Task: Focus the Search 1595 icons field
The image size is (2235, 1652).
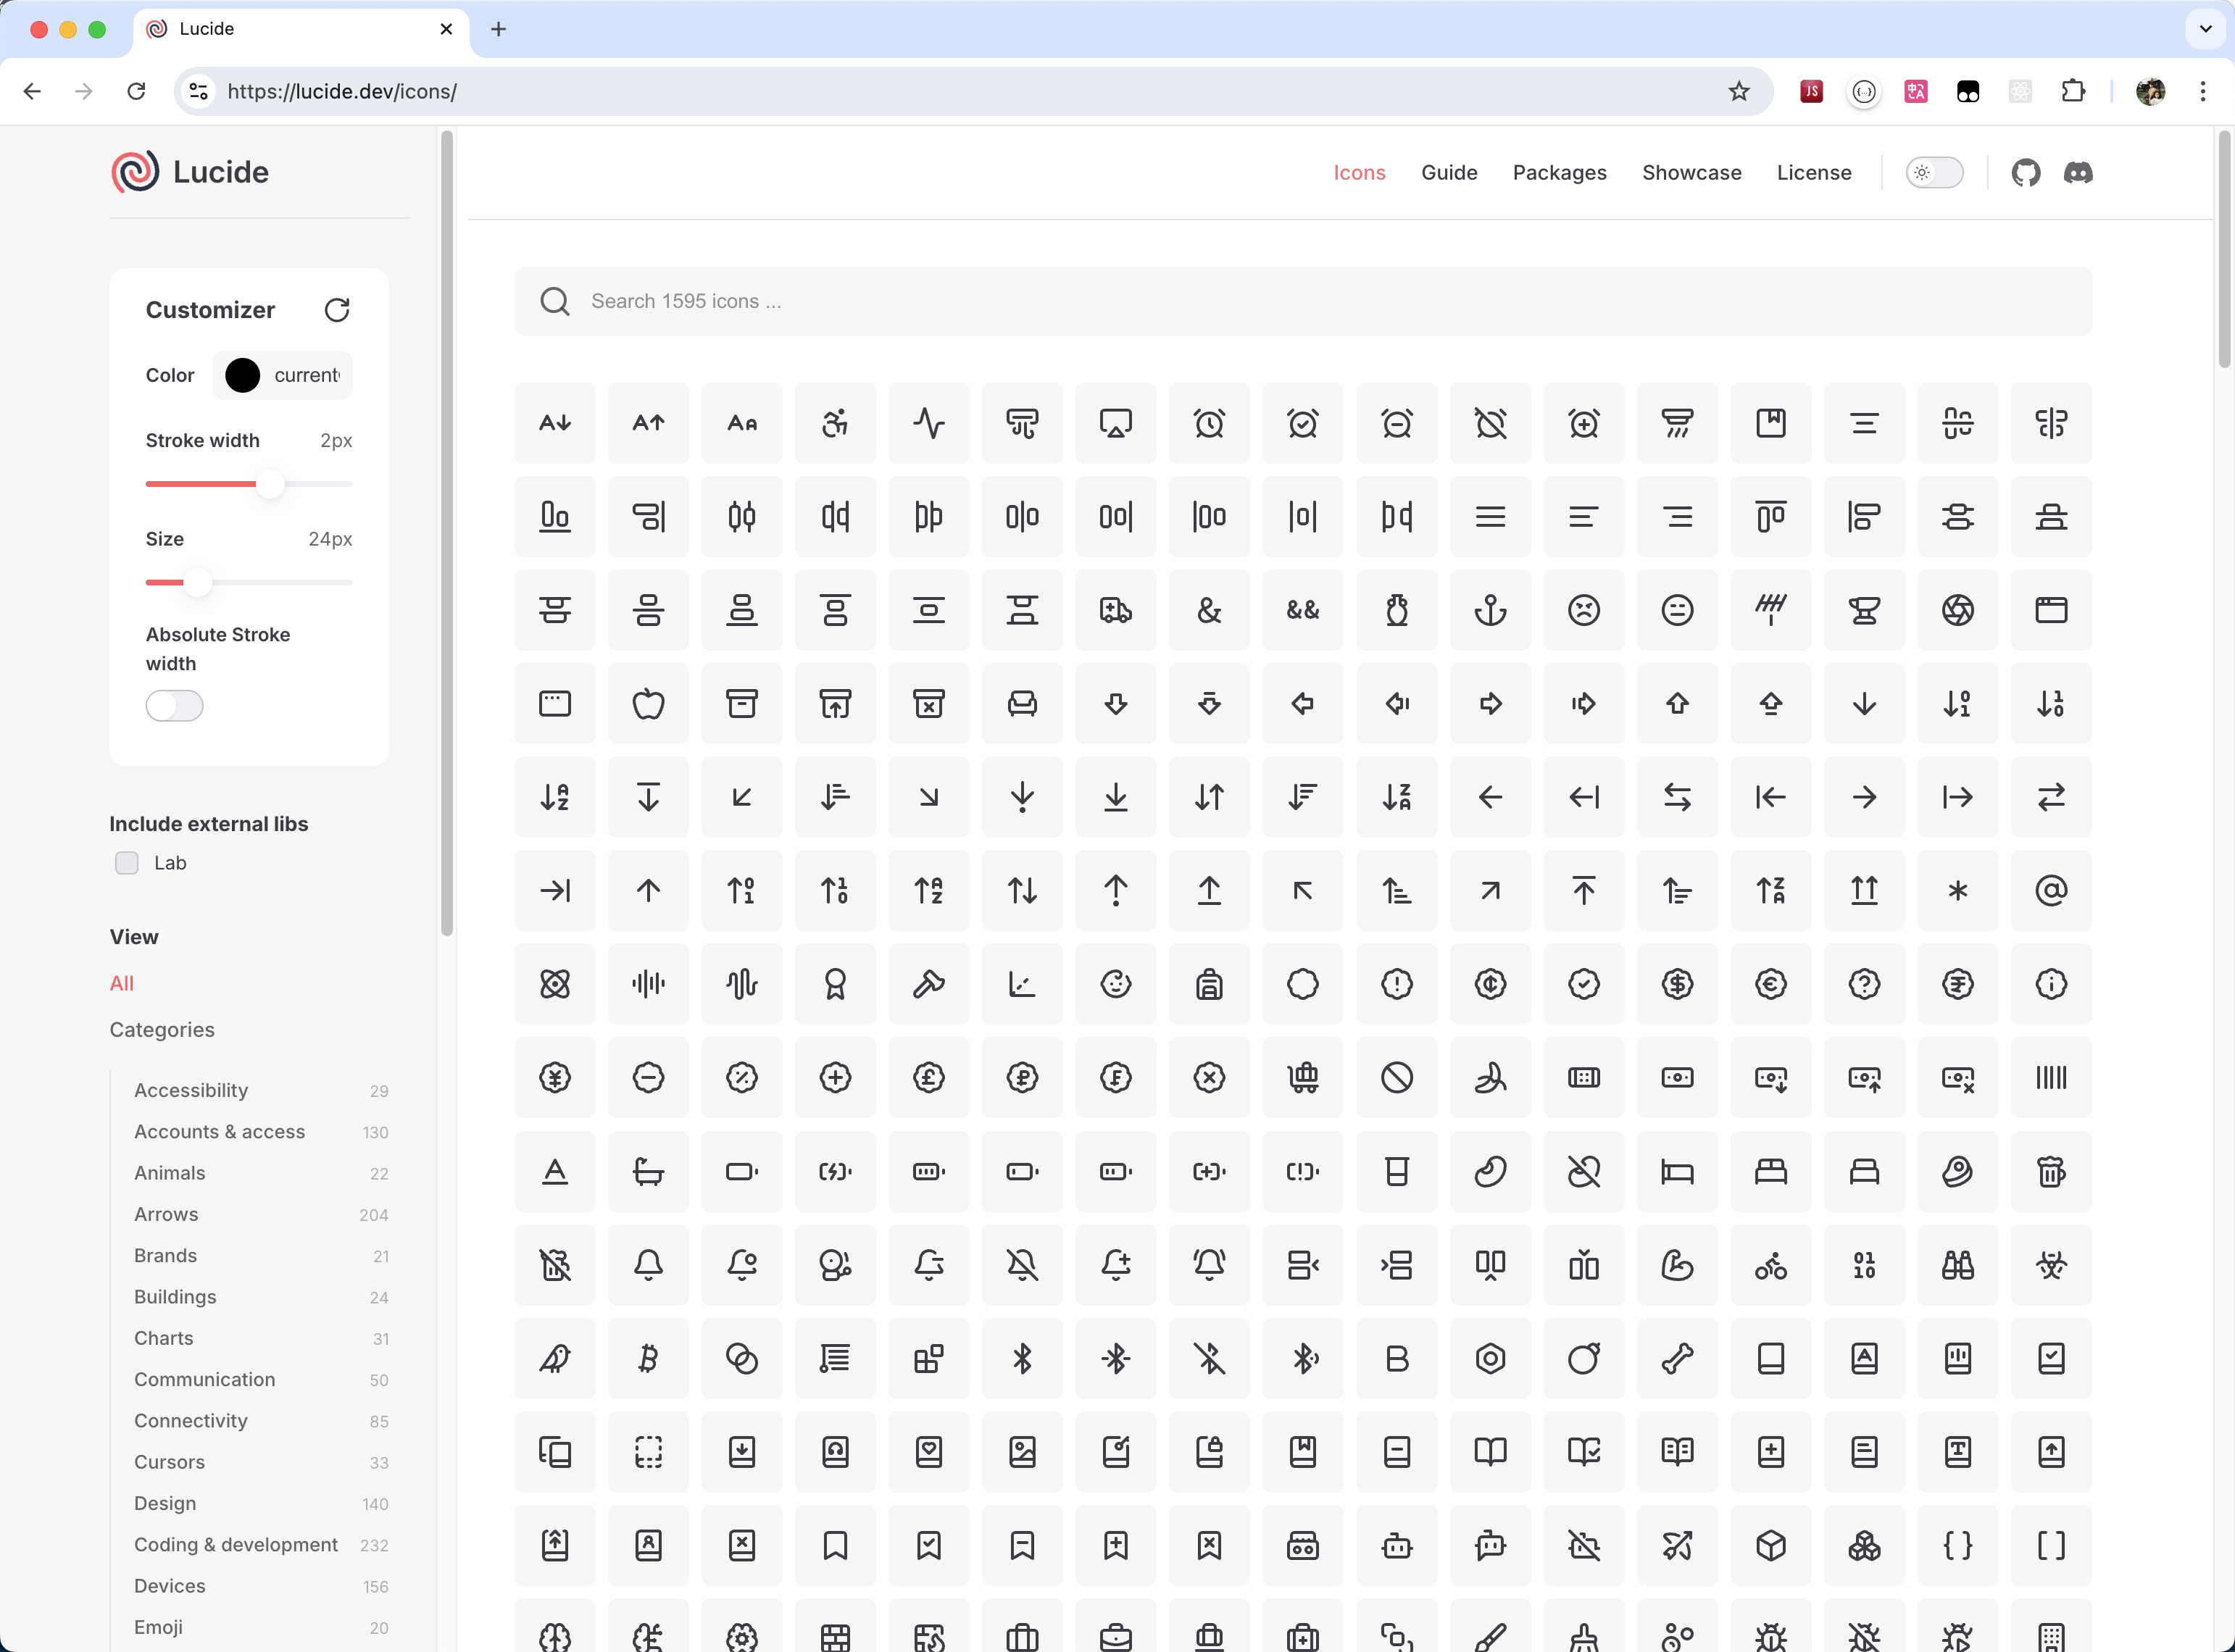Action: coord(1300,301)
